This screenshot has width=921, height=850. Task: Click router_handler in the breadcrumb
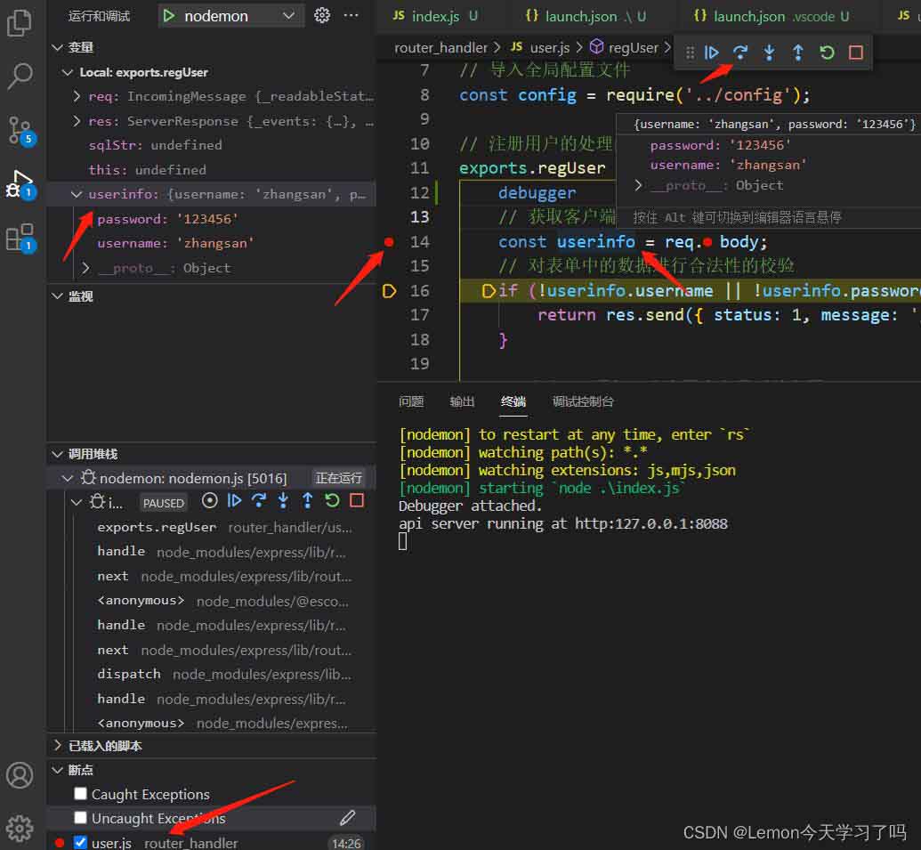[x=440, y=47]
